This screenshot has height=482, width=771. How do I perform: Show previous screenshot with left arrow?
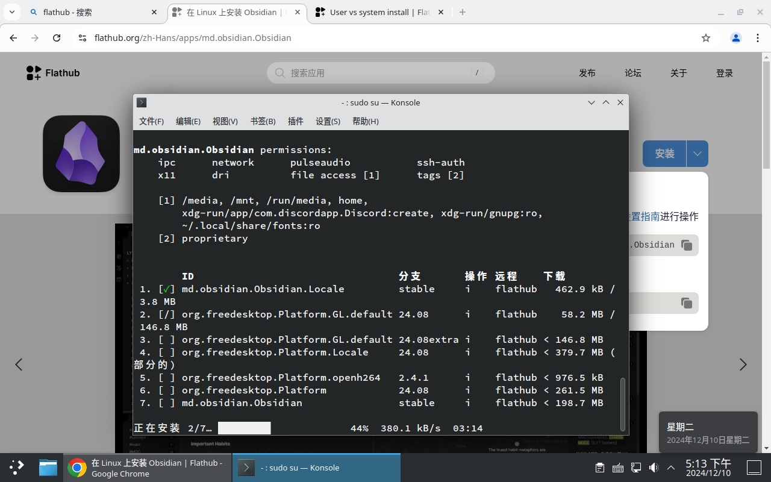(x=19, y=365)
